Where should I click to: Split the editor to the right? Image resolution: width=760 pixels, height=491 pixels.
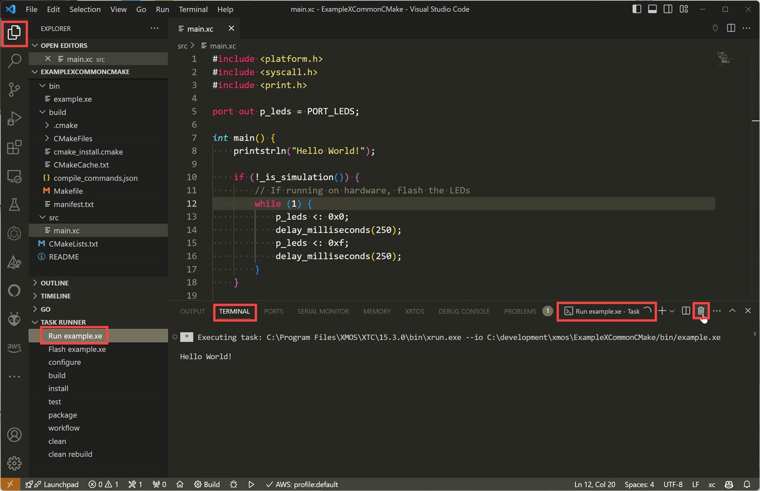[x=731, y=29]
